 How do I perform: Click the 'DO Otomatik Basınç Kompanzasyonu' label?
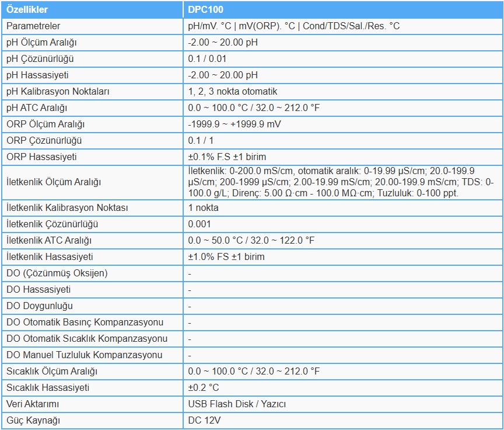85,322
